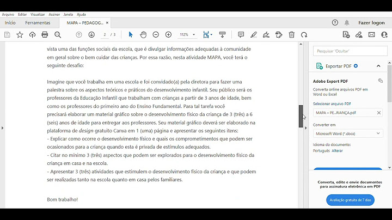
Task: Open the find text magnifier
Action: coord(58,35)
